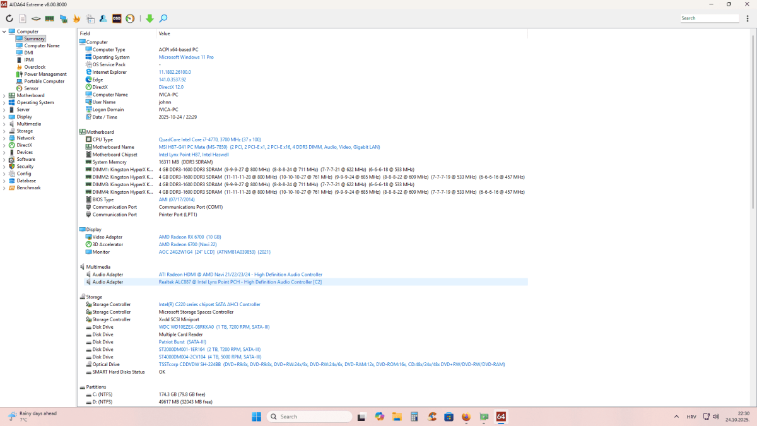This screenshot has height=426, width=757.
Task: Click the Refresh toolbar icon
Action: point(9,18)
